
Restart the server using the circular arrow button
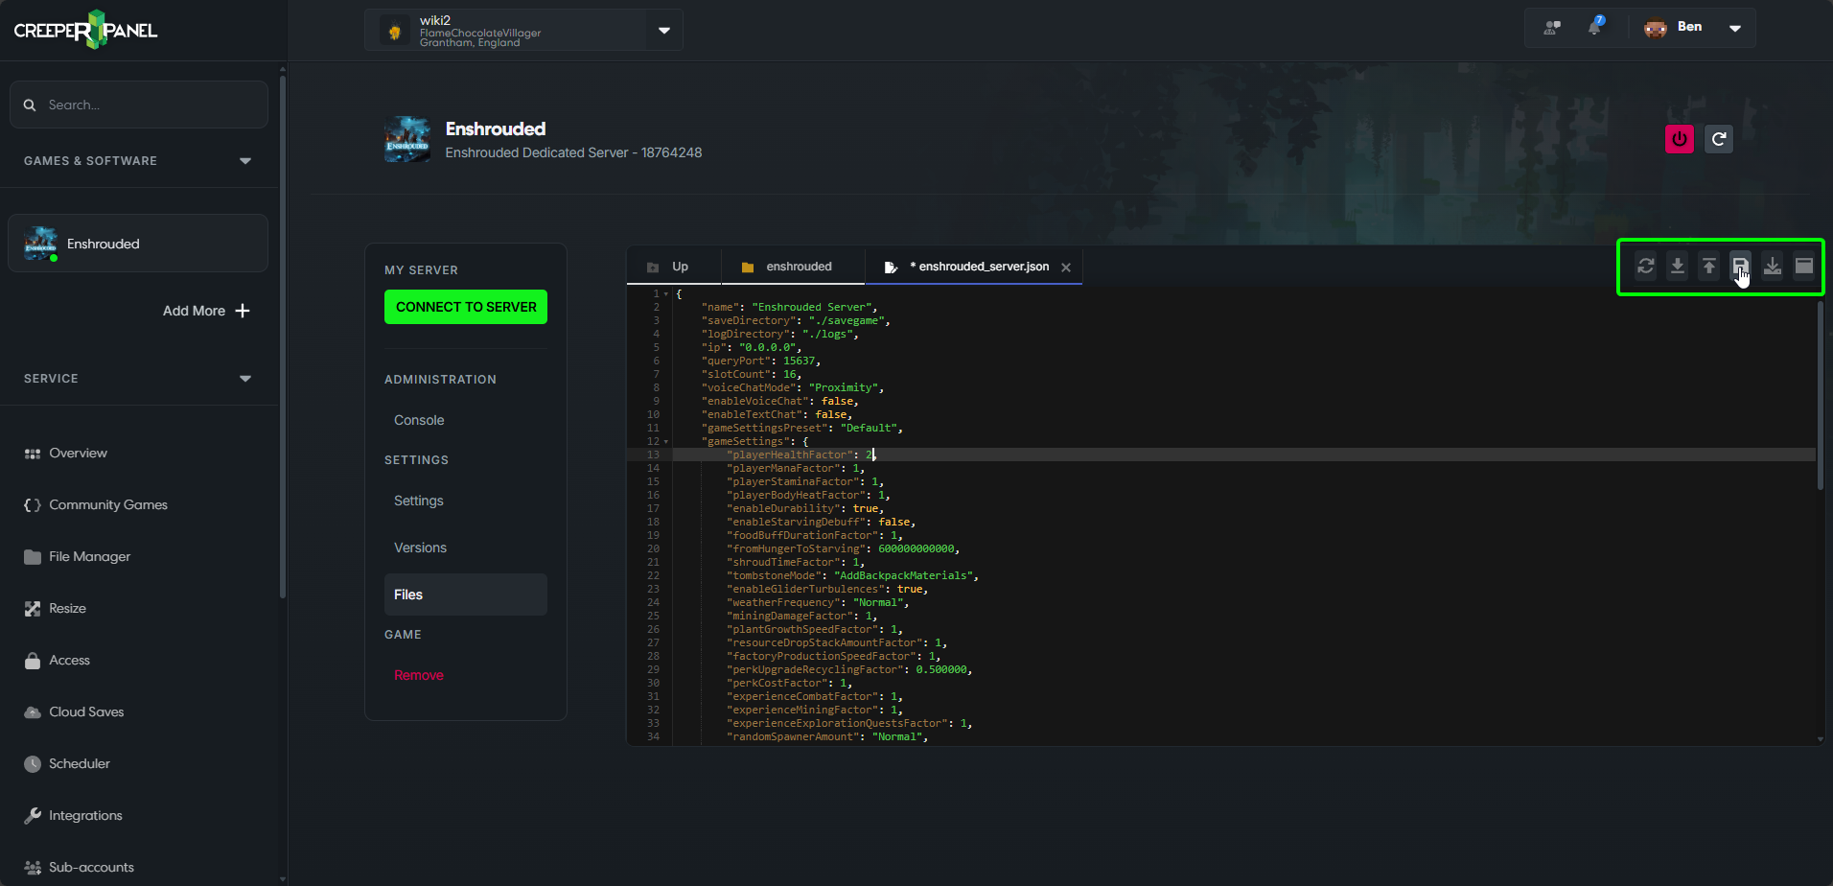point(1719,139)
